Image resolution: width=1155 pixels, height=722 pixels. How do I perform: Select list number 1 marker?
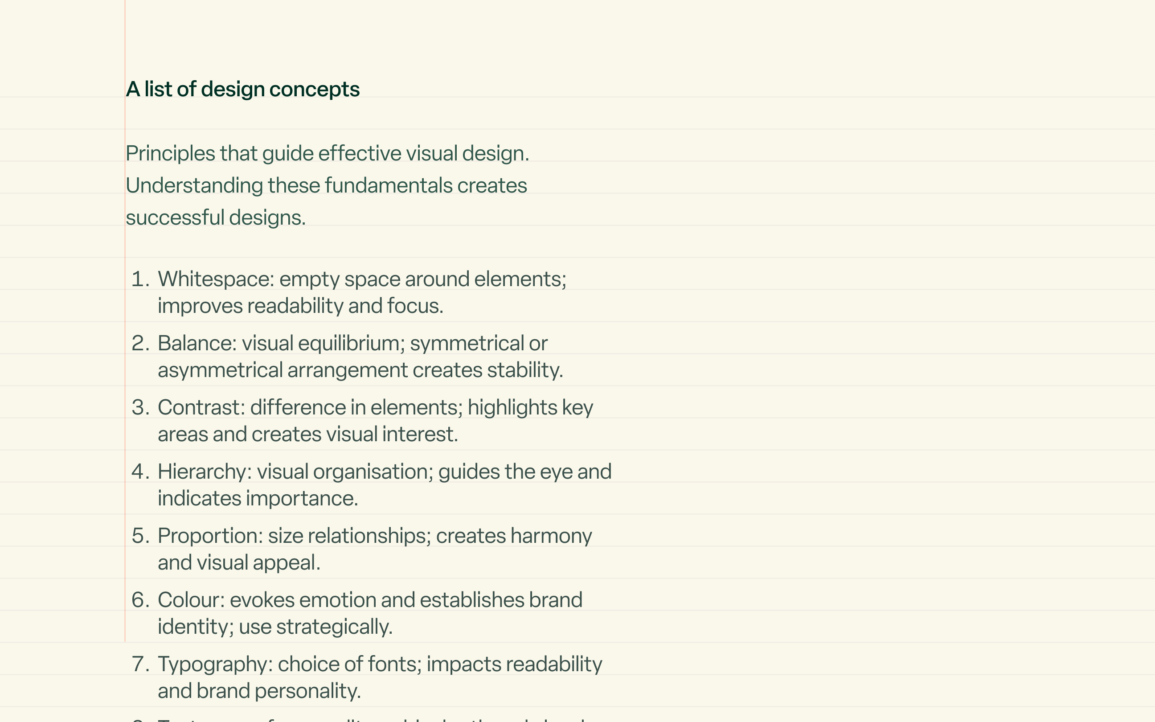point(140,279)
